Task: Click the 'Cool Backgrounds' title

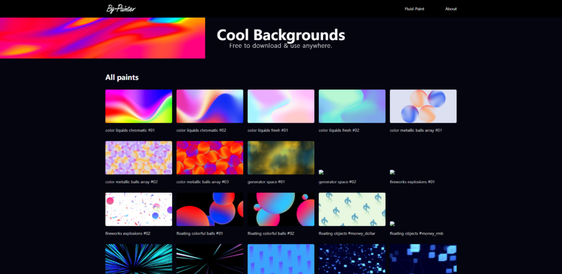Action: click(x=281, y=35)
